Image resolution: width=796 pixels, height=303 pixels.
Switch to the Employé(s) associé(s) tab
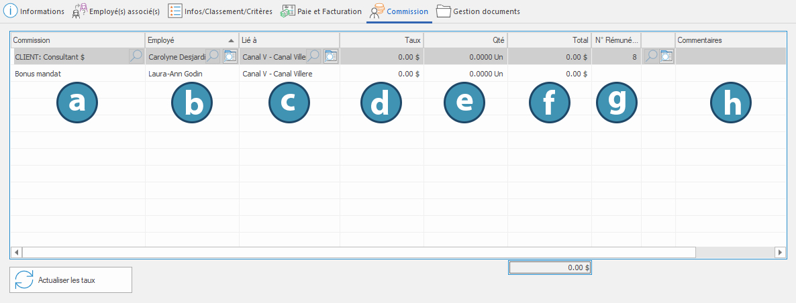click(x=115, y=11)
